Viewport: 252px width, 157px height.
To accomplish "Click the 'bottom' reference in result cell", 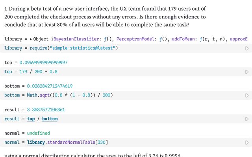I will [x=50, y=119].
